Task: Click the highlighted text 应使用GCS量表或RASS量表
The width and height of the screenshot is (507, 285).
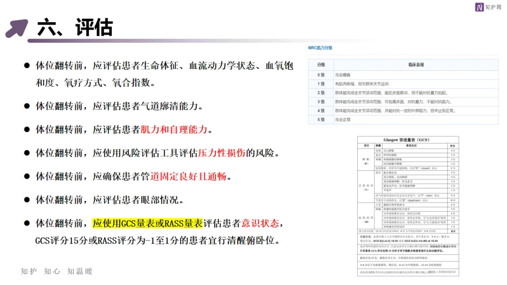Action: 147,223
